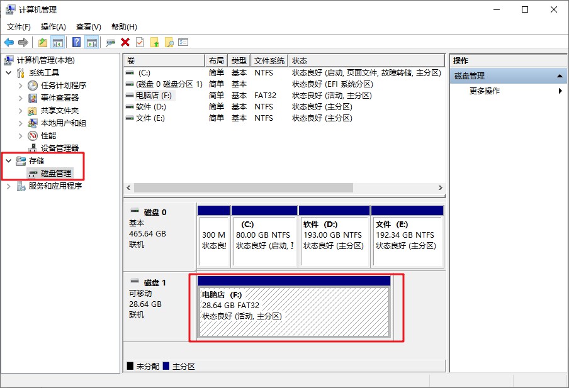The height and width of the screenshot is (388, 569).
Task: Click the 文件系统 column header
Action: (269, 61)
